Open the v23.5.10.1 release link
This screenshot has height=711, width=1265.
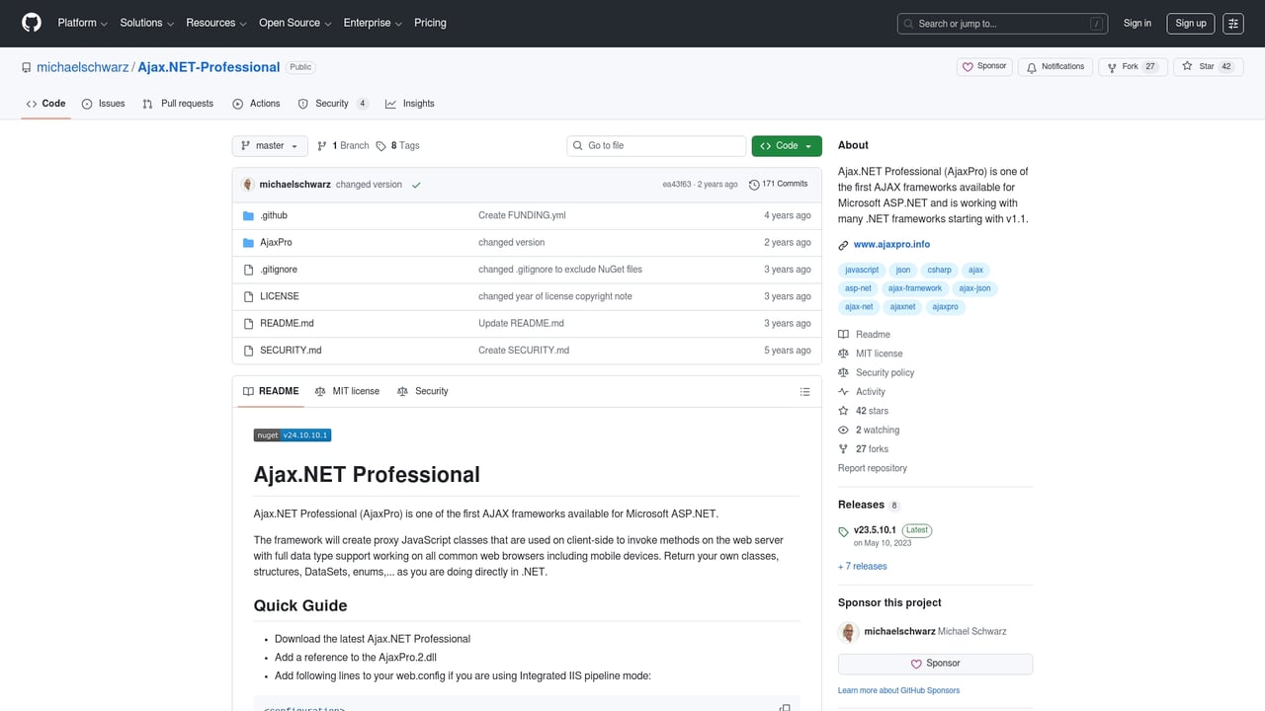[875, 530]
